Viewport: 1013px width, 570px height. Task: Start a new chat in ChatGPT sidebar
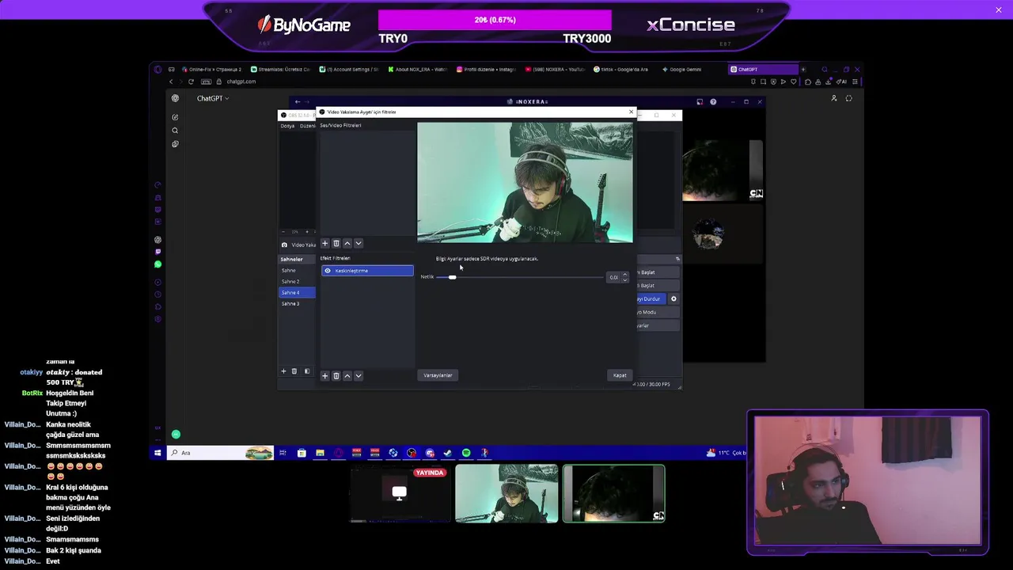click(175, 117)
